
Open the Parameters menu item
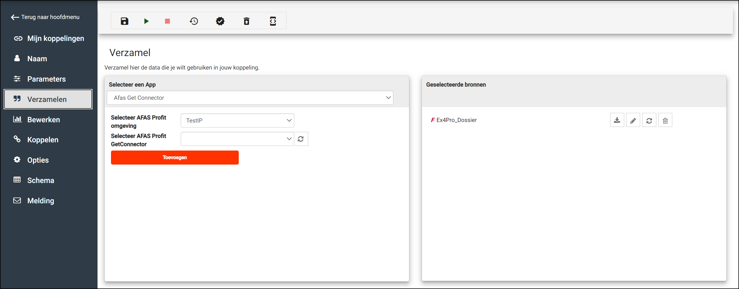click(x=46, y=79)
